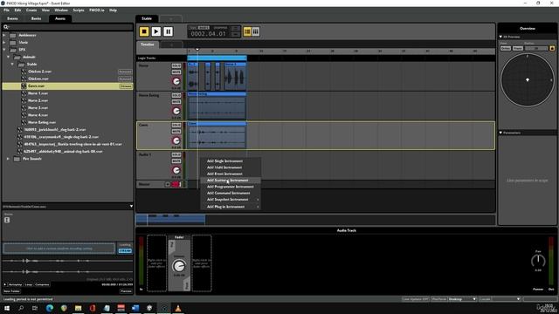The height and width of the screenshot is (314, 559).
Task: Collapse the 3D Preview section triangle
Action: point(500,37)
